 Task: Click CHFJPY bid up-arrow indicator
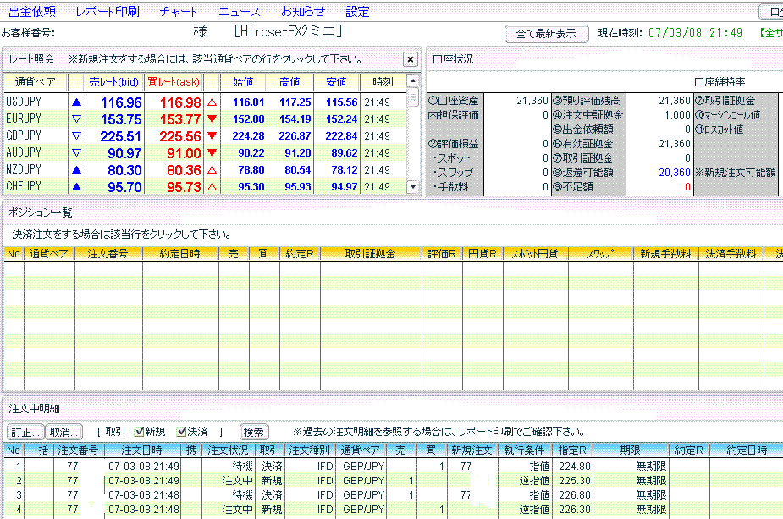pyautogui.click(x=76, y=187)
